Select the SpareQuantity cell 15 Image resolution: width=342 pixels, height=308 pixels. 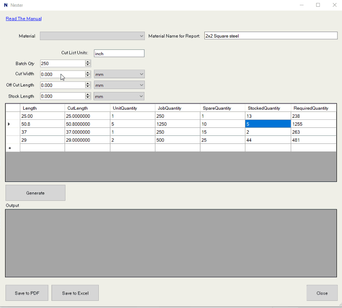tap(223, 132)
